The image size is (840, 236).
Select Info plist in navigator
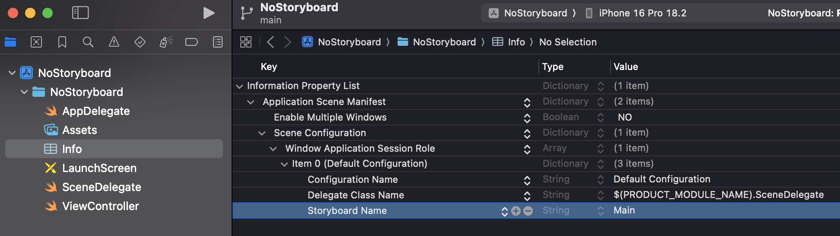click(114, 149)
